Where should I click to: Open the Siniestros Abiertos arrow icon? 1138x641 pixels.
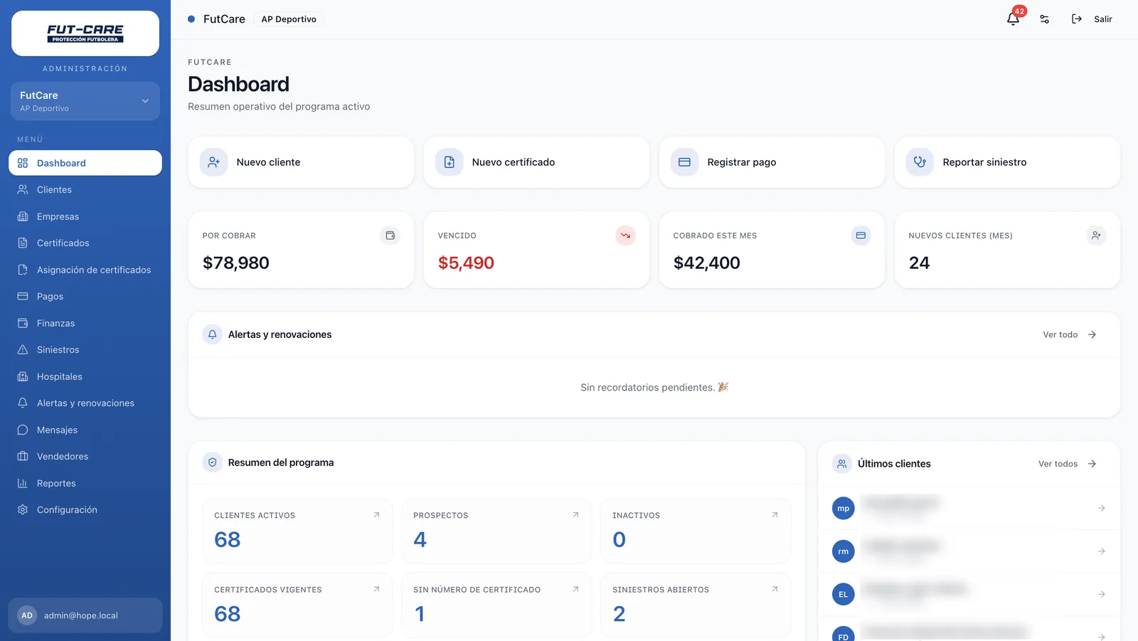click(x=775, y=589)
